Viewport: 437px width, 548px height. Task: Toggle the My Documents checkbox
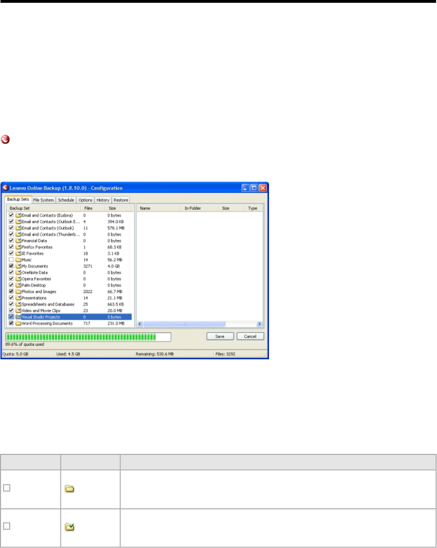point(11,266)
